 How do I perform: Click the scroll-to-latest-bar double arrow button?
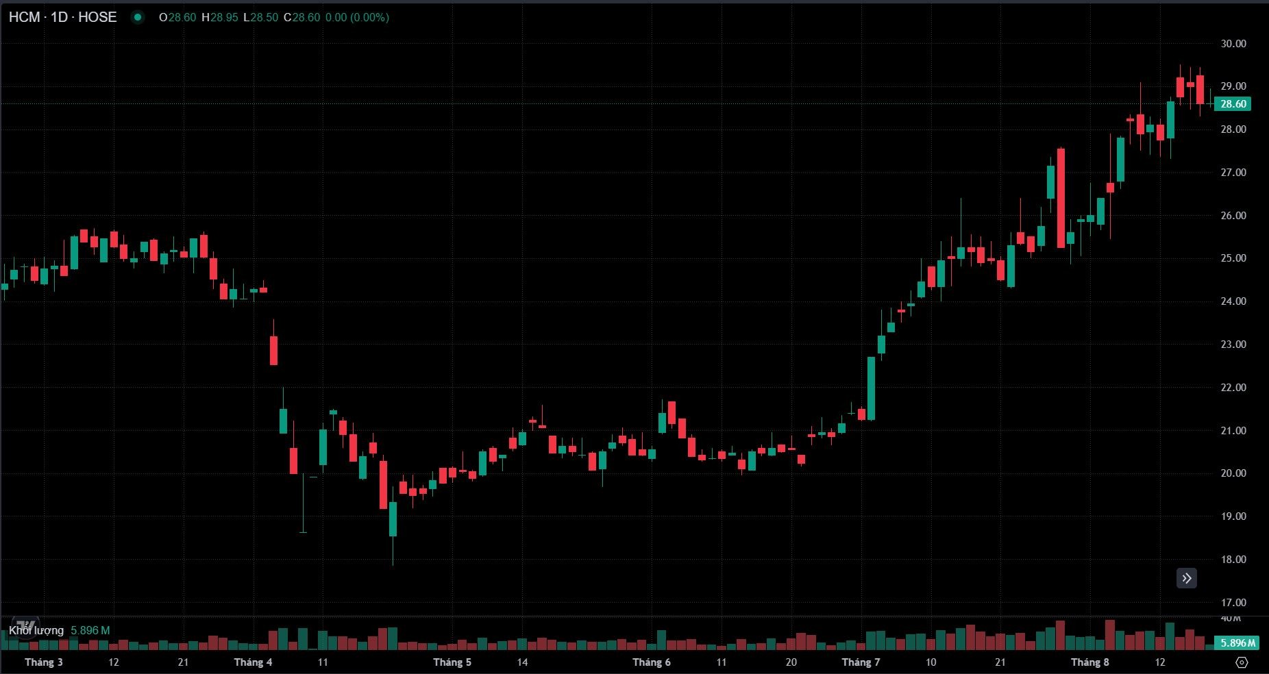click(x=1186, y=579)
